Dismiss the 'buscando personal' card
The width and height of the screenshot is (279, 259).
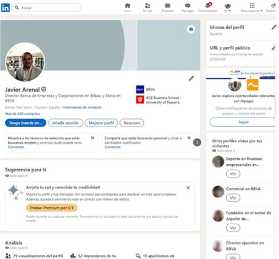point(189,138)
